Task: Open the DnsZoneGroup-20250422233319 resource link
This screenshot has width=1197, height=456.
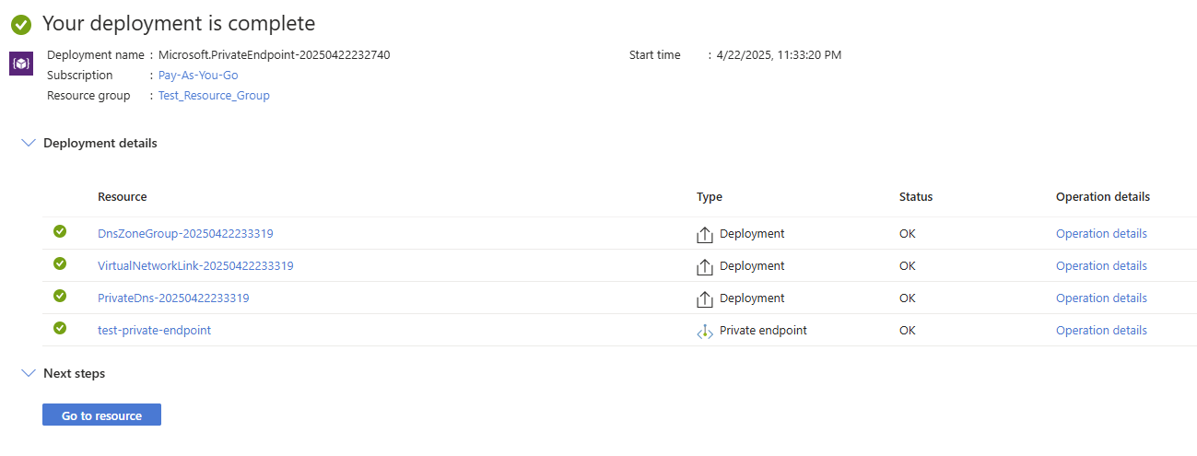Action: (185, 234)
